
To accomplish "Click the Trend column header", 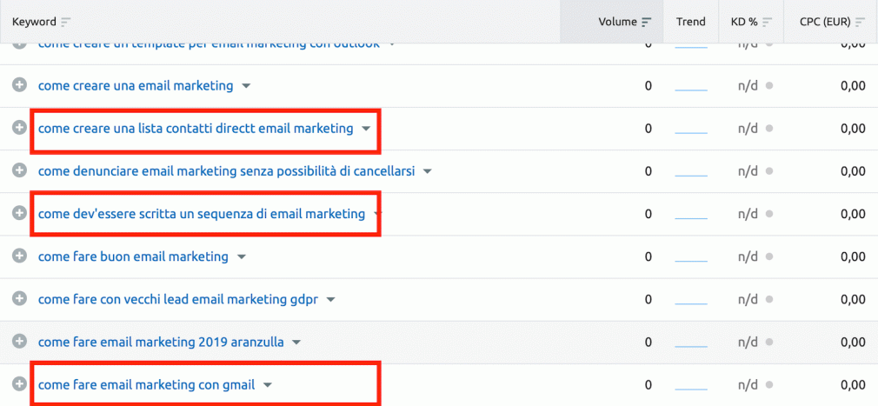I will coord(690,22).
